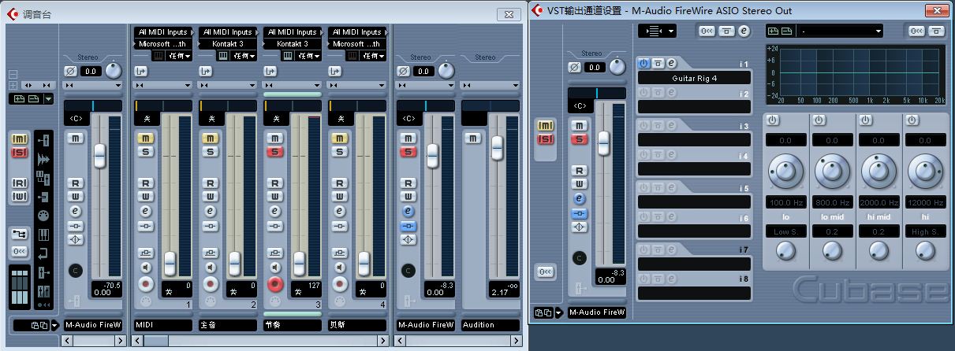Image resolution: width=955 pixels, height=351 pixels.
Task: Open channel select dropdown at VST window bottom
Action: (x=558, y=312)
